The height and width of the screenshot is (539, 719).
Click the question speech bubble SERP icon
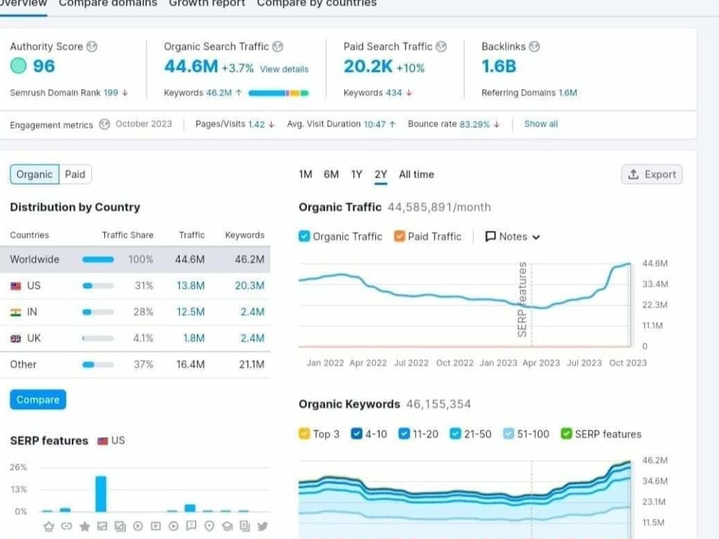click(x=191, y=526)
